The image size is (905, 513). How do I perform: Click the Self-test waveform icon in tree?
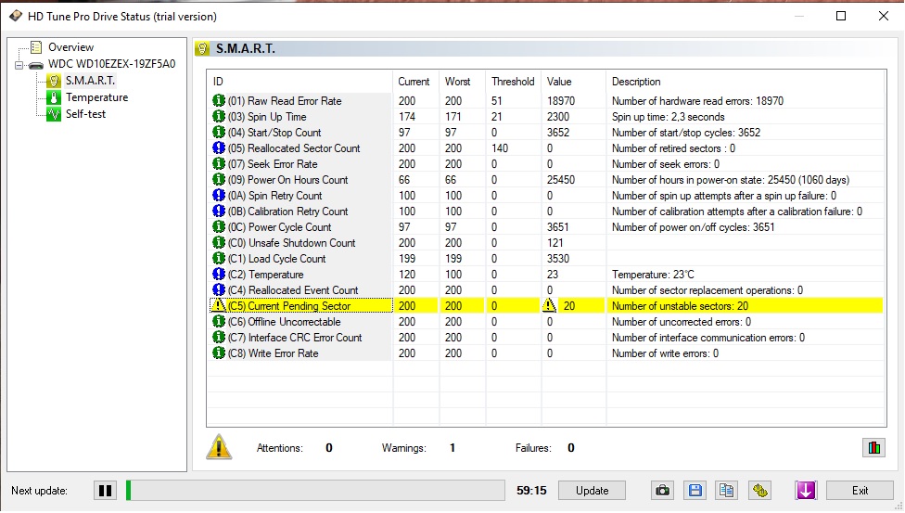click(x=54, y=114)
